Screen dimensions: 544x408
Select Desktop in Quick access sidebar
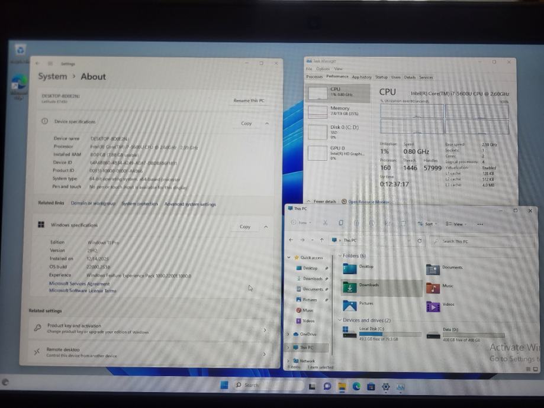[310, 268]
